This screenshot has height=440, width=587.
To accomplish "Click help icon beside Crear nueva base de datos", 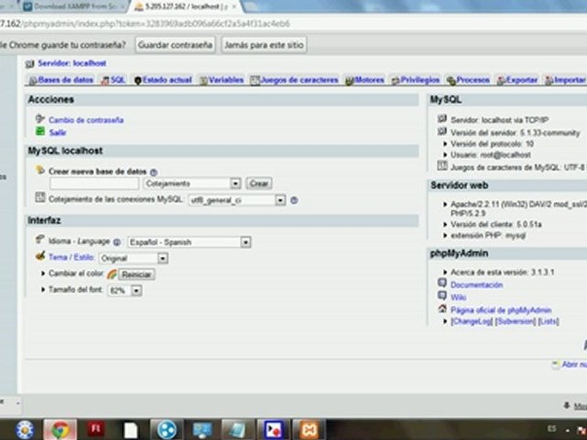I will (x=153, y=172).
